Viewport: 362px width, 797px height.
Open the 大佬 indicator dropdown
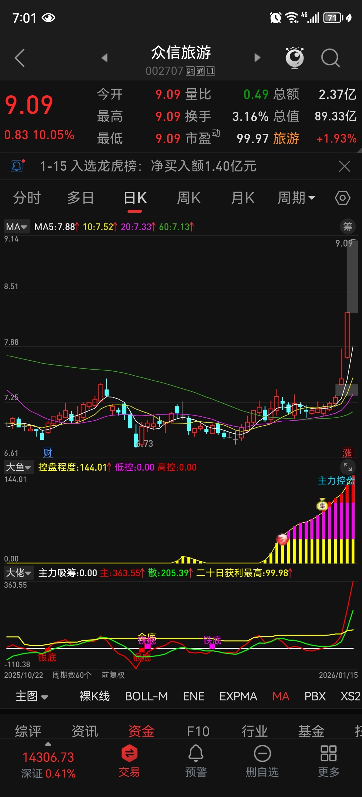(19, 573)
